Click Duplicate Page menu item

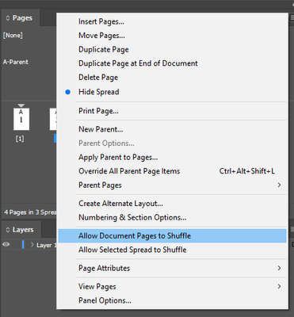[172, 49]
